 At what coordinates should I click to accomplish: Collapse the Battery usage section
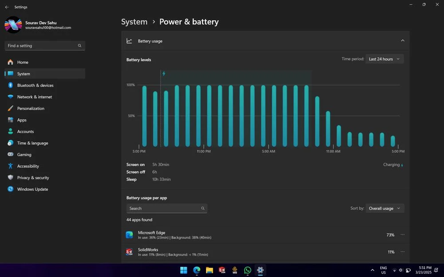click(x=402, y=41)
